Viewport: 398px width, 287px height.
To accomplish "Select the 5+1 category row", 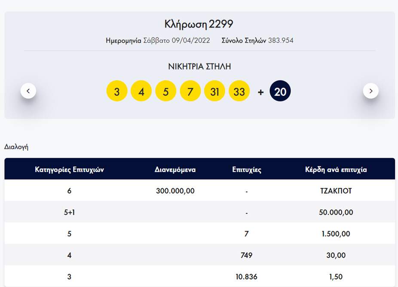I will 69,212.
